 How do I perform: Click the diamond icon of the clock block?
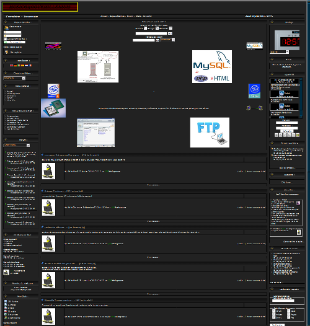272,22
